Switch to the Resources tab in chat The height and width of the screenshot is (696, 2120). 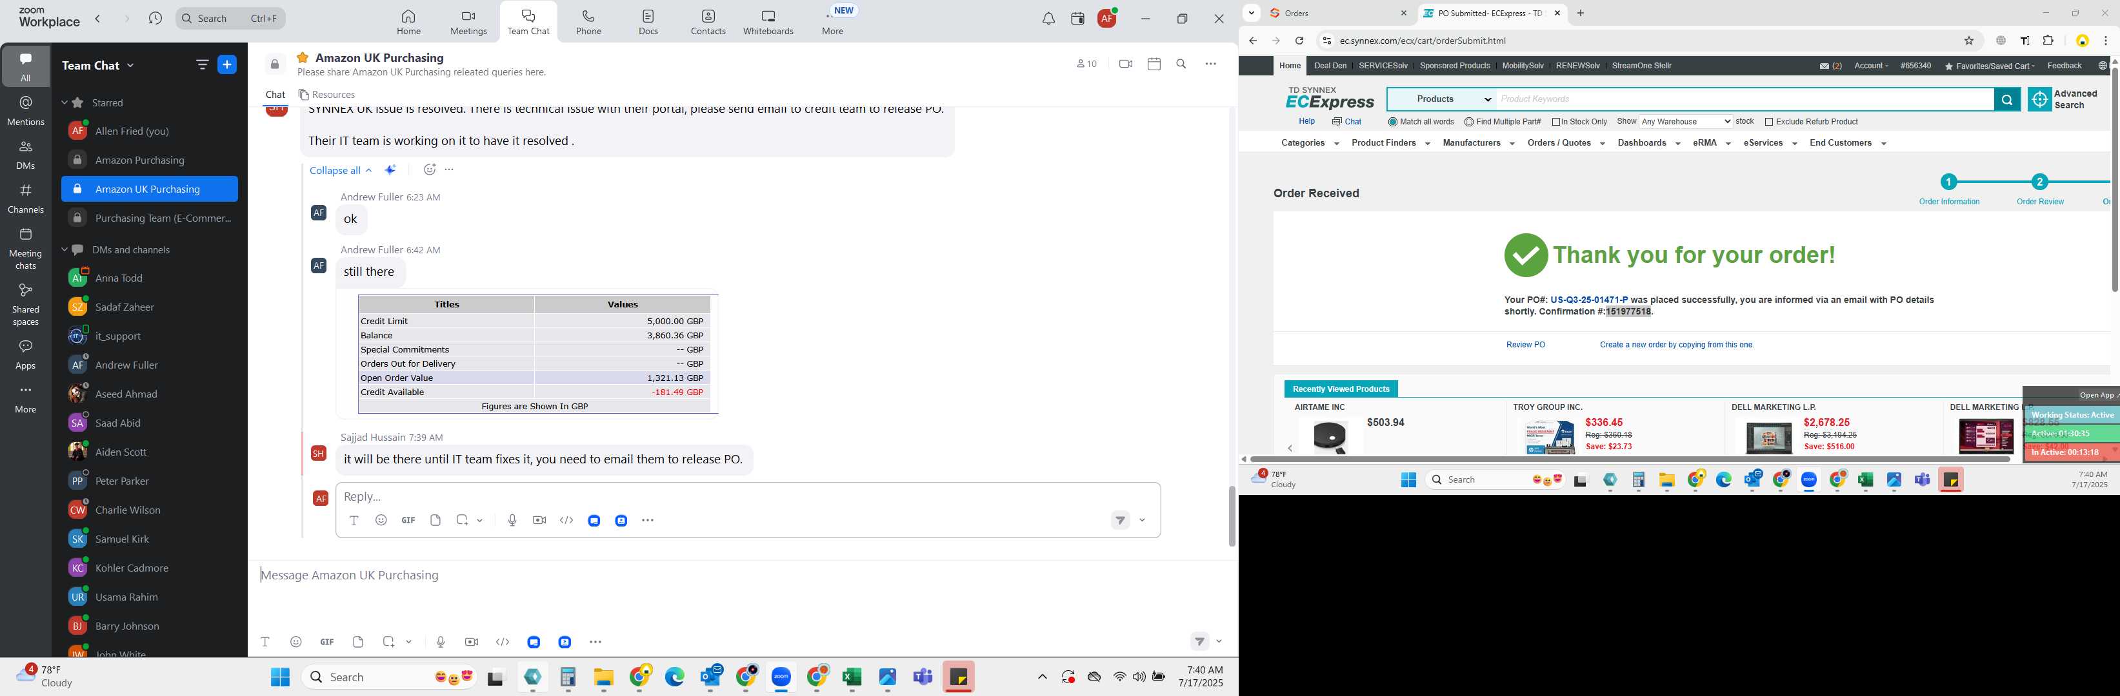(x=326, y=95)
